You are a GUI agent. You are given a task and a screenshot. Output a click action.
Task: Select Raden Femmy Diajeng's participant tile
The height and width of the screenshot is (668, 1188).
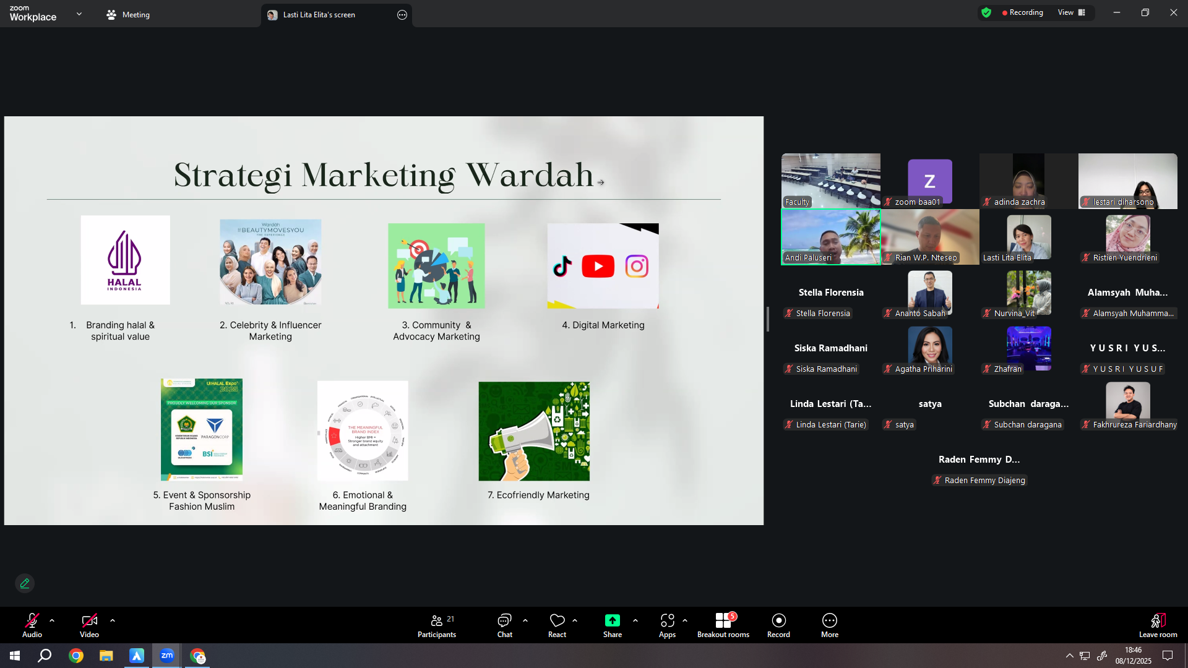point(979,460)
